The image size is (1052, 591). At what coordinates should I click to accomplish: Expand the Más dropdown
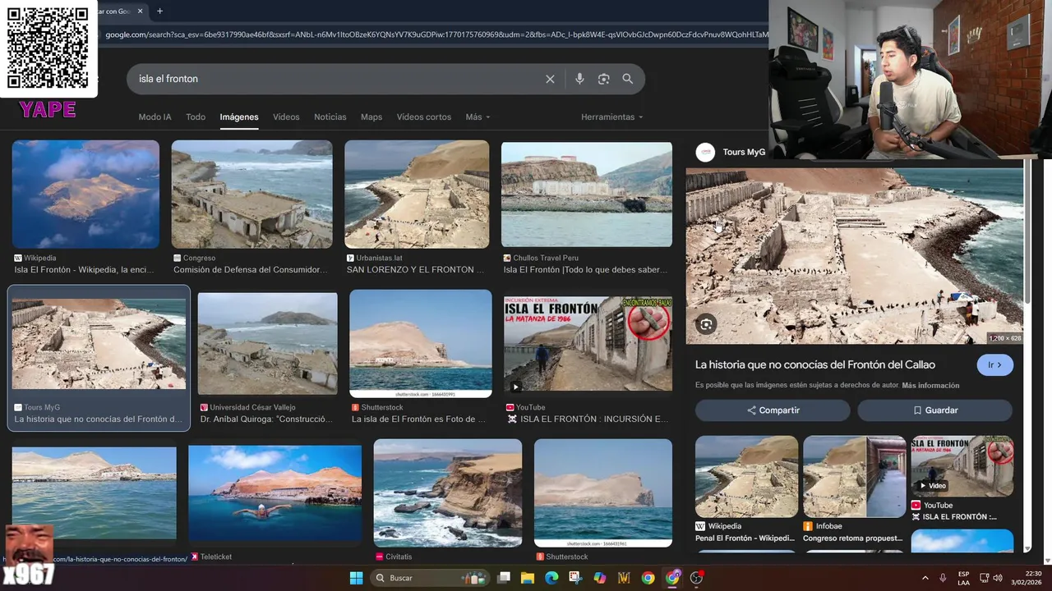pyautogui.click(x=478, y=117)
